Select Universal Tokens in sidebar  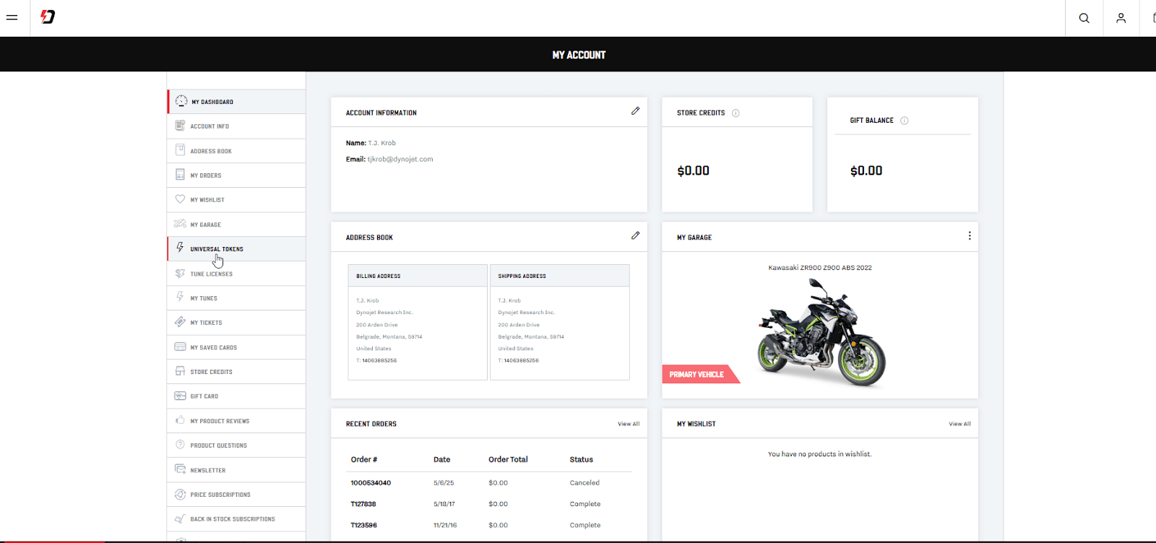click(x=236, y=249)
